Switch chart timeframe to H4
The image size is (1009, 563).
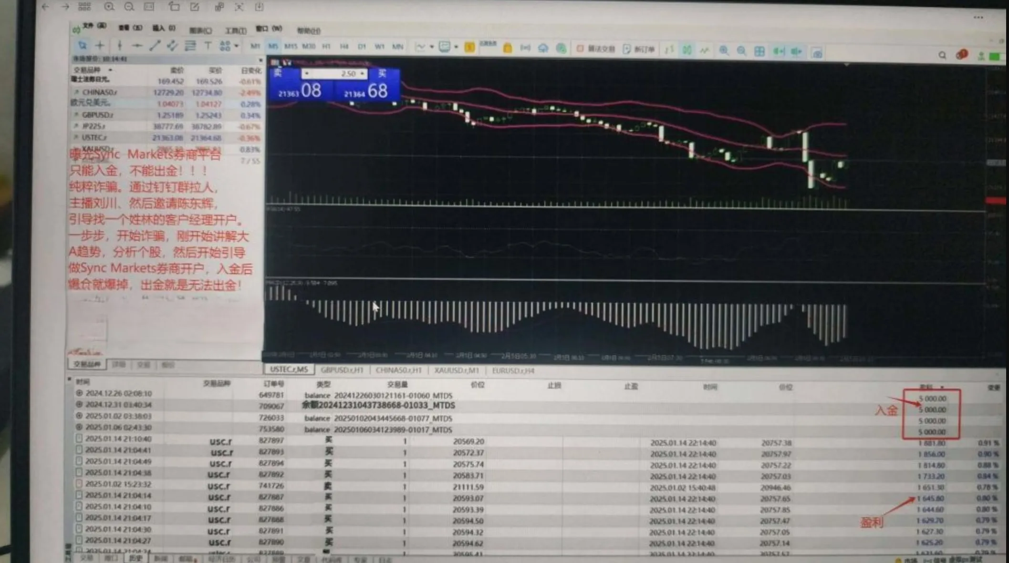344,46
